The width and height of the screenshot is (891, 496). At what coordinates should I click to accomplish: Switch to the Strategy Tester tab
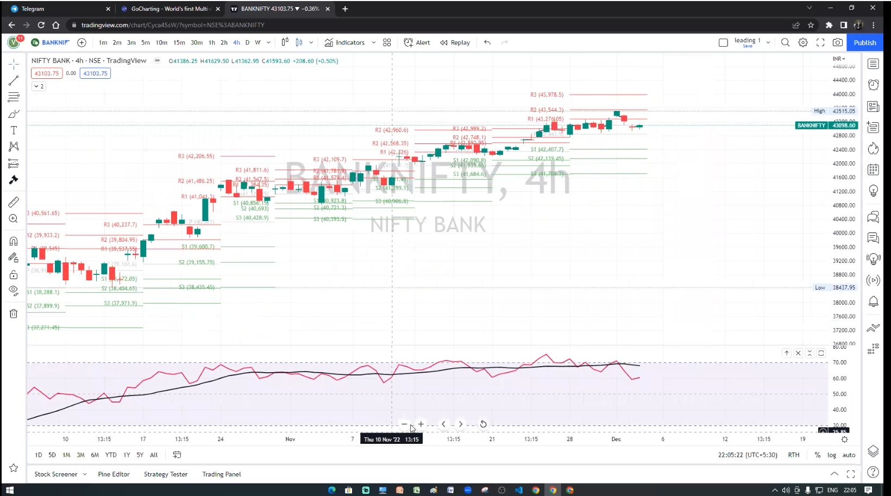click(166, 474)
